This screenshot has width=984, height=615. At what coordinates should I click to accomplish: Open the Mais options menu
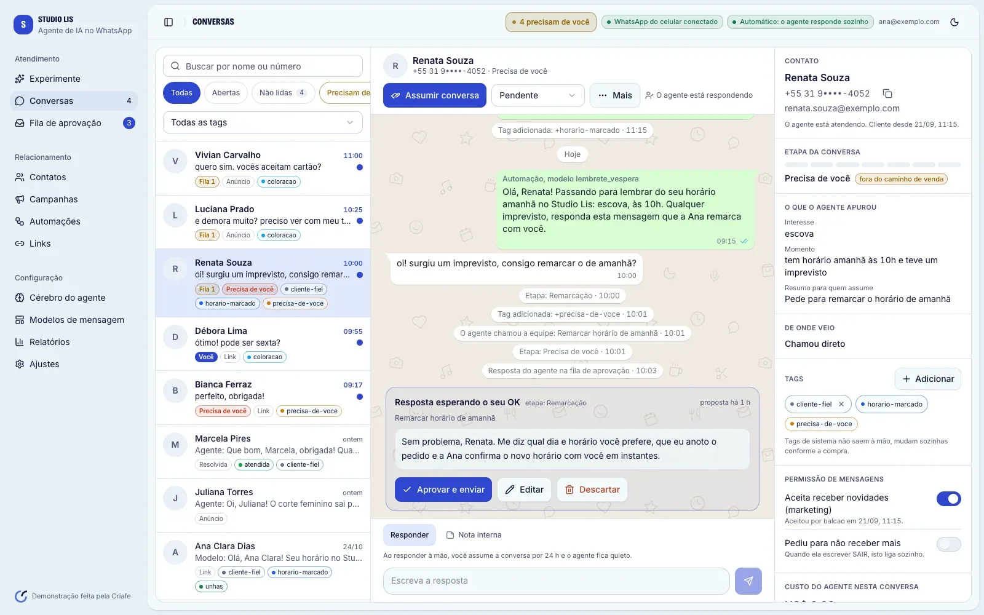(615, 95)
